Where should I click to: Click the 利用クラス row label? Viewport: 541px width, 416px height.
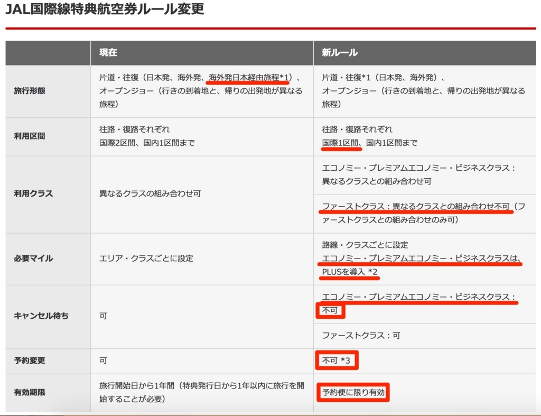point(33,193)
